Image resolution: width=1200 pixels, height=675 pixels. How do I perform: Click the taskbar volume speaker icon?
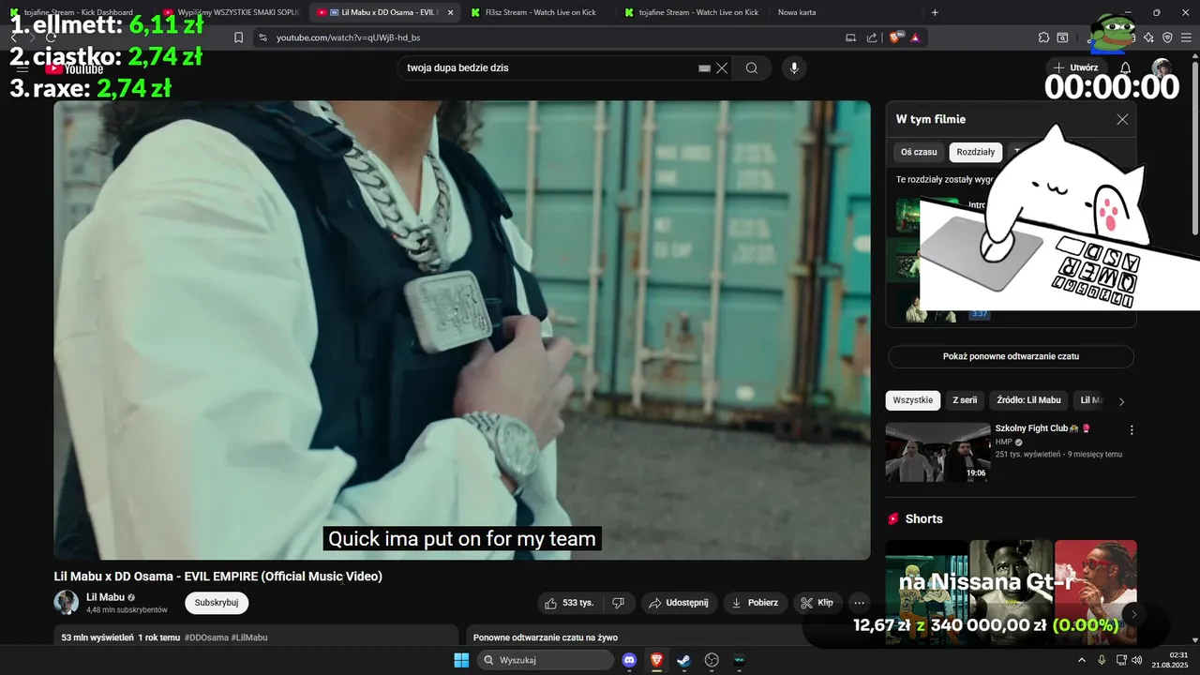tap(1136, 660)
